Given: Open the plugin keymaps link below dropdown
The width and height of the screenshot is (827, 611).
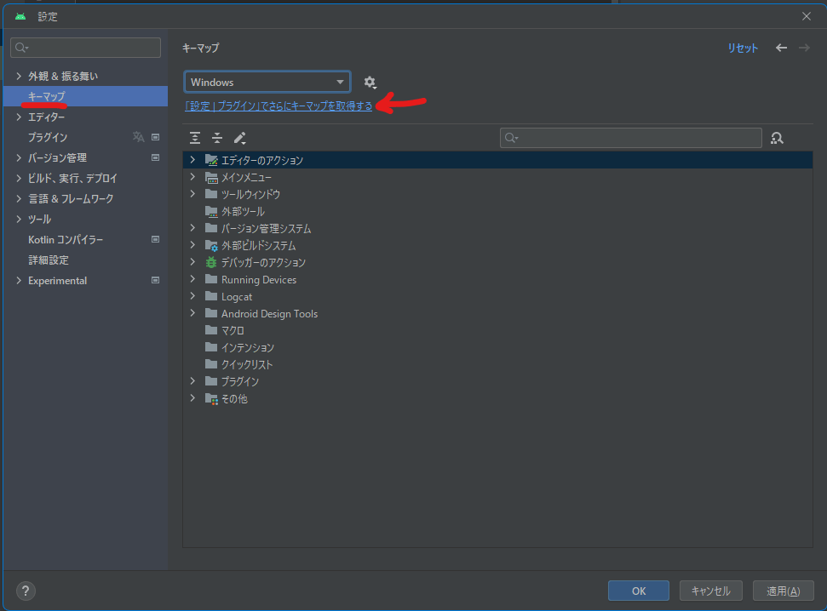Looking at the screenshot, I should coord(279,106).
